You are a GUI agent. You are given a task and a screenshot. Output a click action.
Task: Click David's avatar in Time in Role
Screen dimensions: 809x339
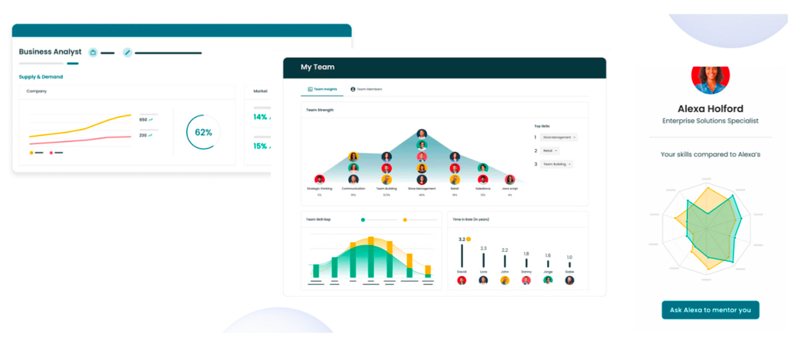462,281
